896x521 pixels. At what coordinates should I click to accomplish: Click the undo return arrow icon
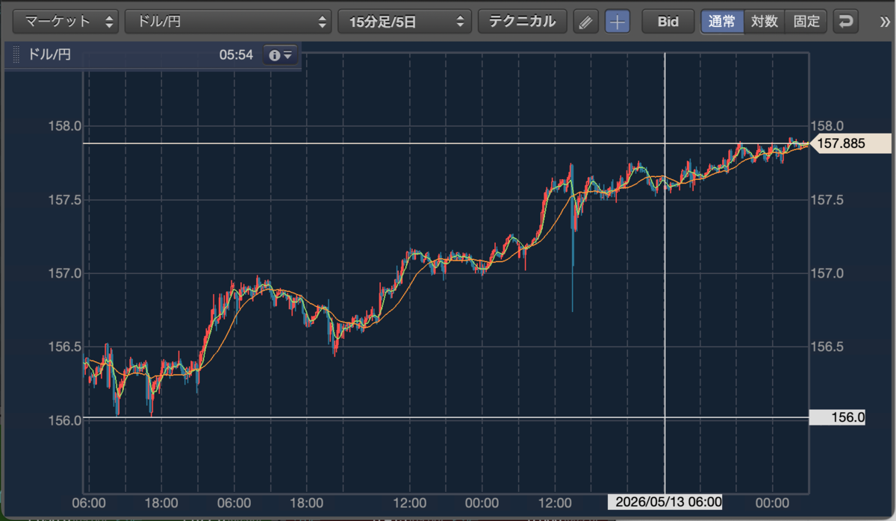[x=847, y=22]
